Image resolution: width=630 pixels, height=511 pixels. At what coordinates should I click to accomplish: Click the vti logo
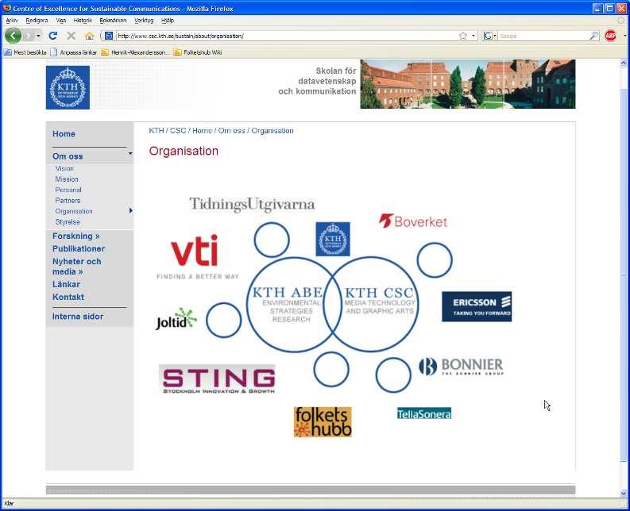coord(196,257)
